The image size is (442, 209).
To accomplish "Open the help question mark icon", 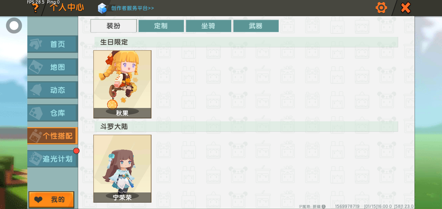I will click(35, 8).
